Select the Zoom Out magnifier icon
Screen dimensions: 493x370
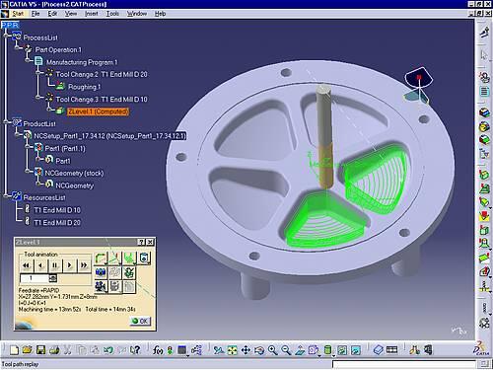pyautogui.click(x=286, y=350)
